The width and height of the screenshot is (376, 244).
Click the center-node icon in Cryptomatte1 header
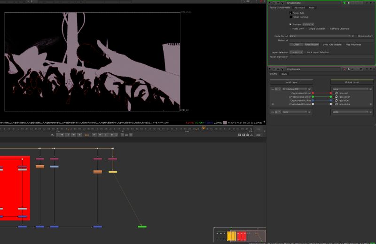pyautogui.click(x=274, y=3)
